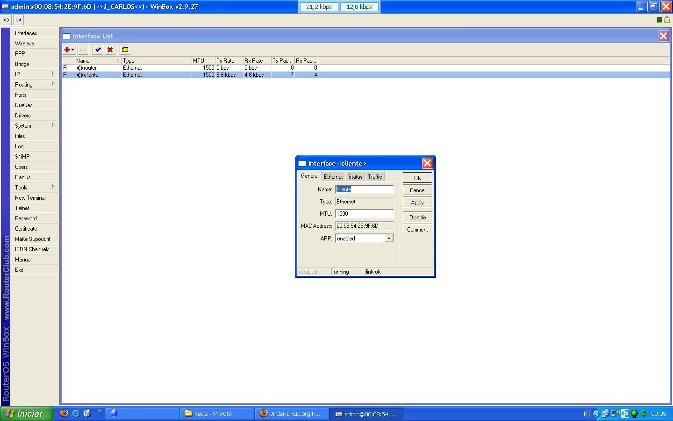
Task: Expand the Routing submenu
Action: pyautogui.click(x=53, y=84)
